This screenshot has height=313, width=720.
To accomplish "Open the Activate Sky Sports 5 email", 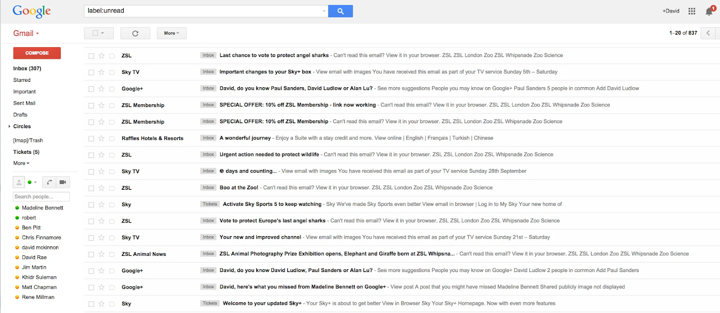I will coord(401,205).
